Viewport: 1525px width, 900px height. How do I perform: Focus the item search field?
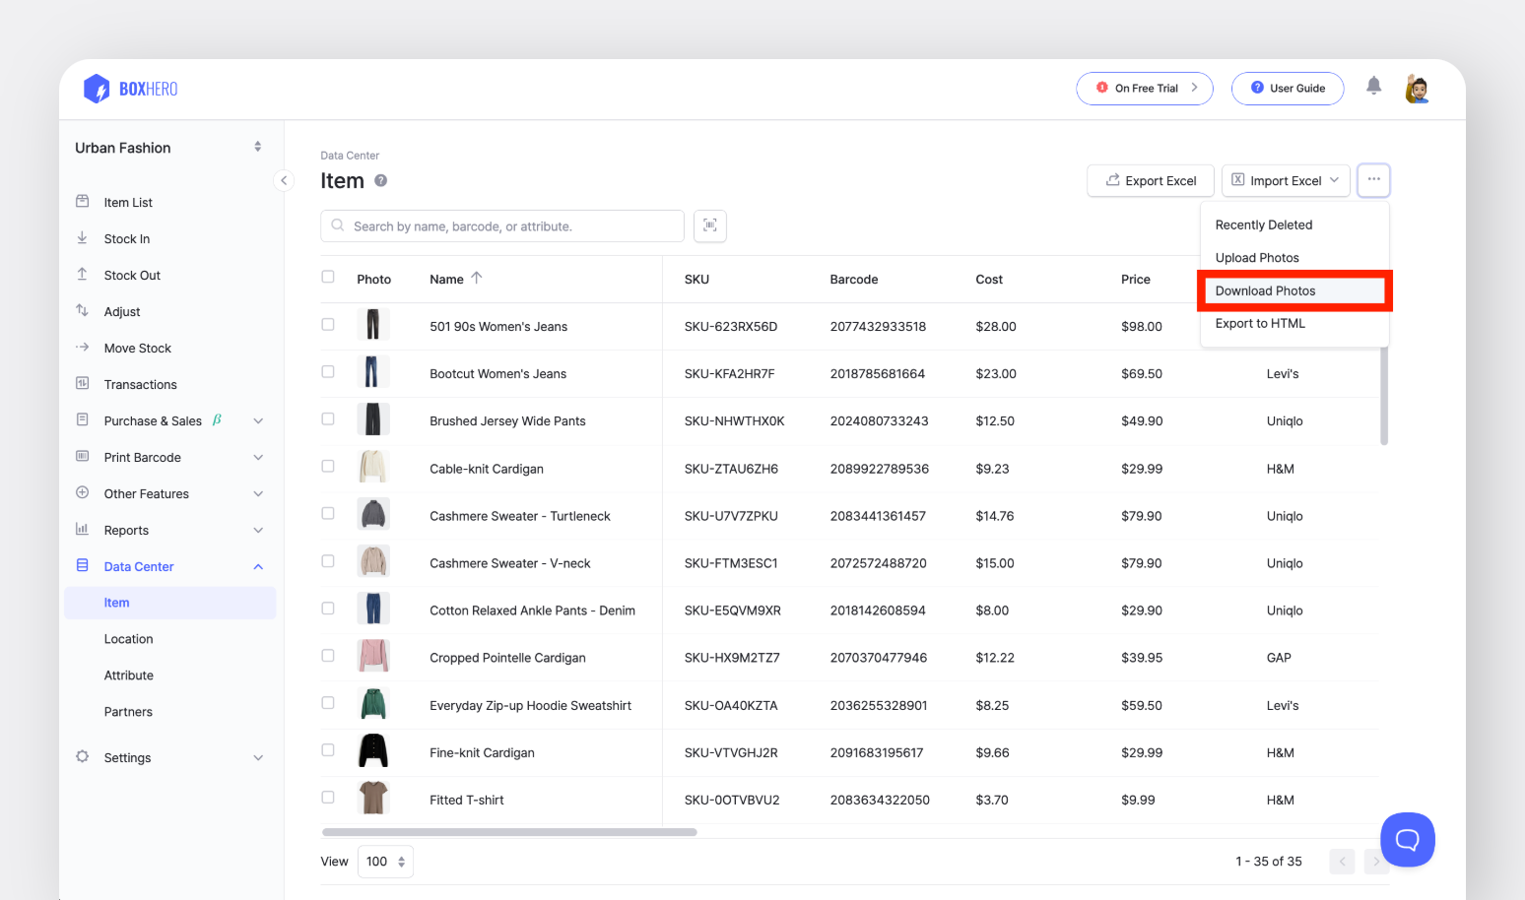click(x=502, y=226)
